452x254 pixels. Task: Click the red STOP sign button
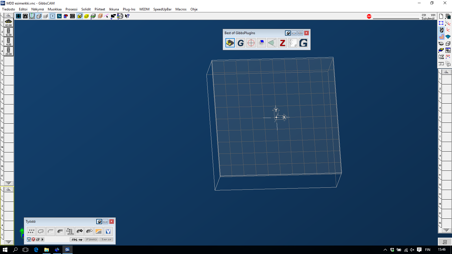(x=369, y=16)
